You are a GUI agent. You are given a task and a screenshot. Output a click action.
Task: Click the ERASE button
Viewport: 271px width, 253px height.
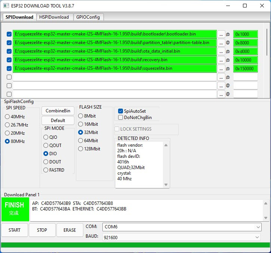coord(70,230)
